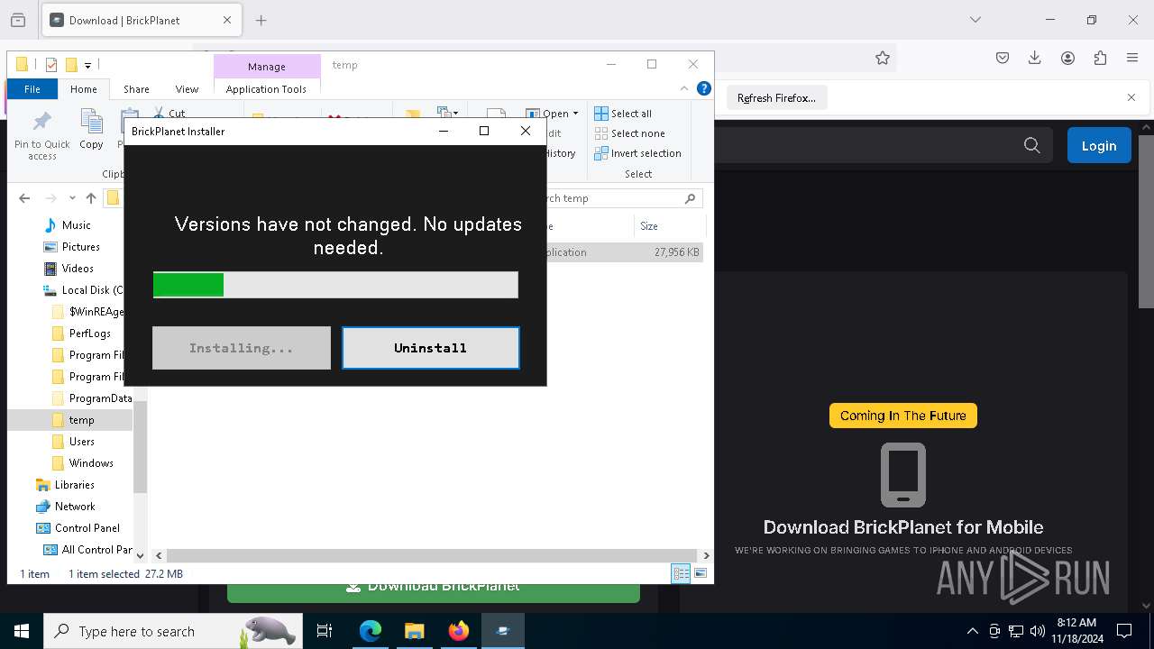Open Firefox downloads arrow icon

point(1035,58)
